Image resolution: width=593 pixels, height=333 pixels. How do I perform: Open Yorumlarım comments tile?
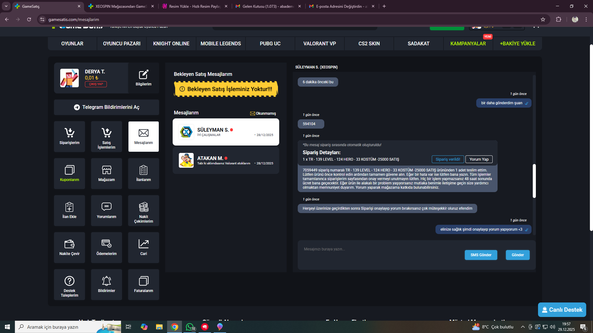[x=107, y=210]
